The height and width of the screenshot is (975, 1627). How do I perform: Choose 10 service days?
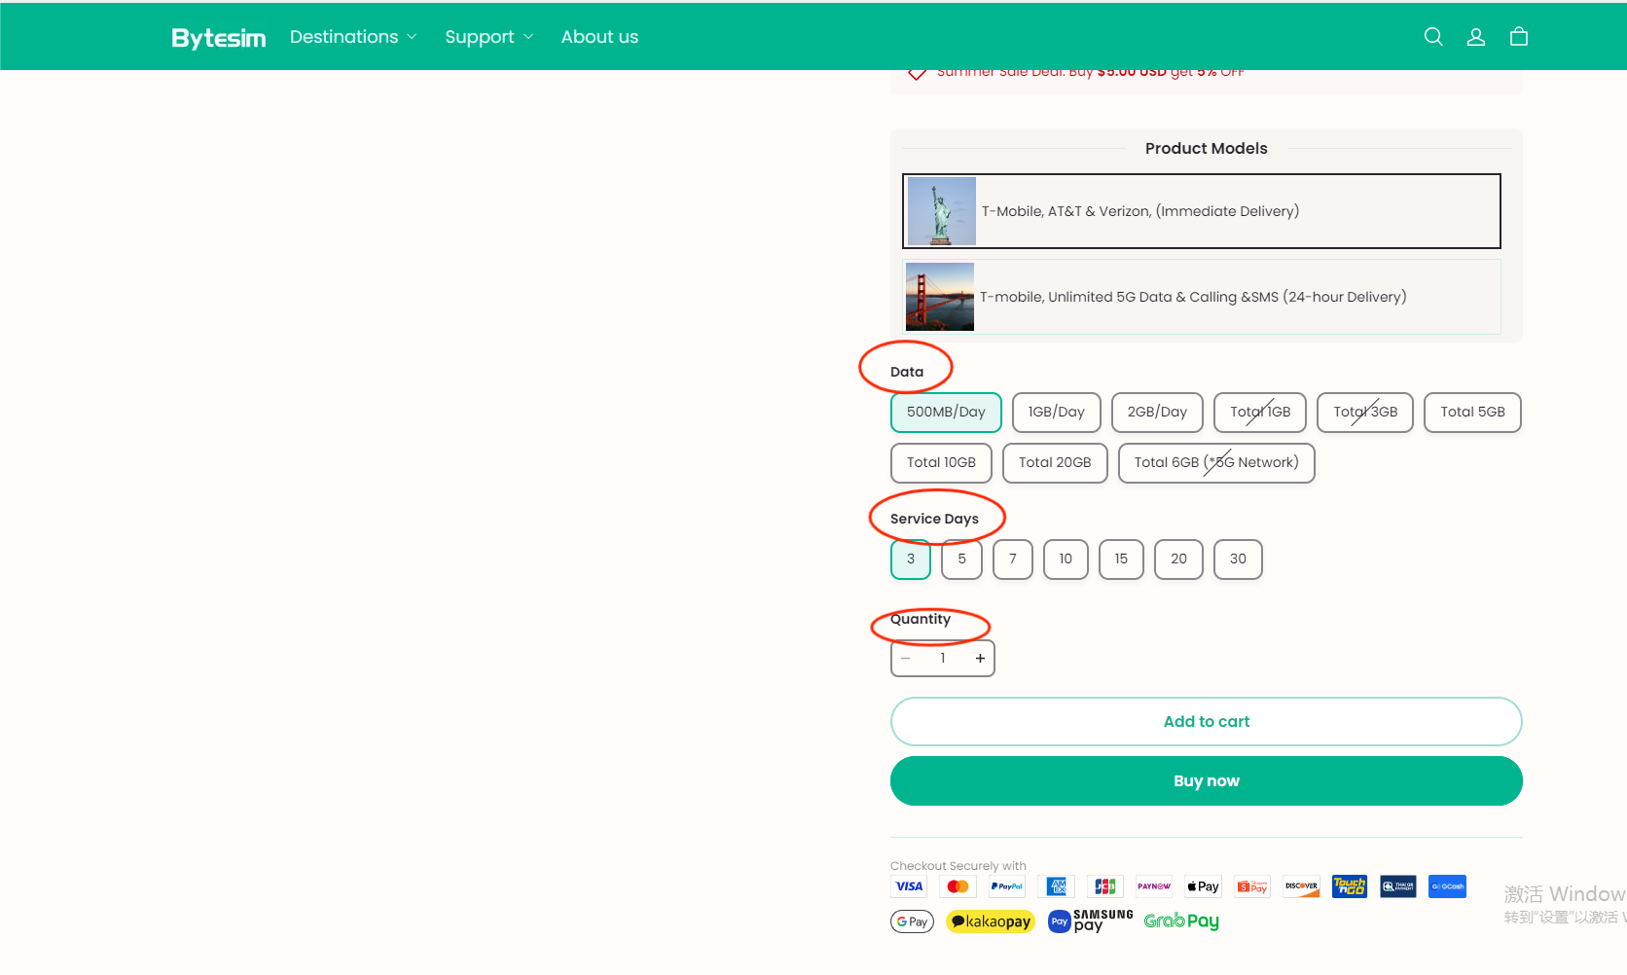click(1066, 560)
